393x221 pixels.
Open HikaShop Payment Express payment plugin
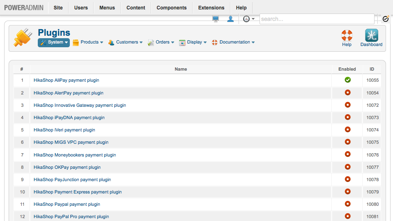(78, 192)
